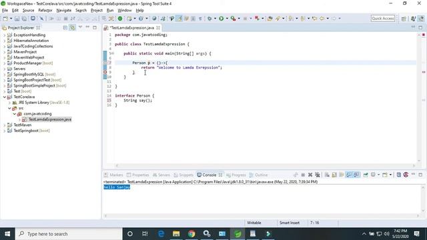
Task: Toggle Scroll Lock in the Console toolbar
Action: point(334,175)
